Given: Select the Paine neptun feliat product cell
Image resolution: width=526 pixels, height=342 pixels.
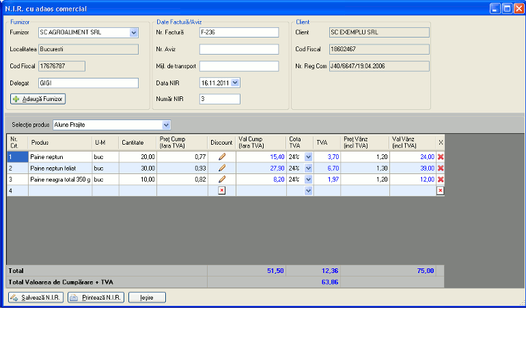Looking at the screenshot, I should (x=60, y=168).
